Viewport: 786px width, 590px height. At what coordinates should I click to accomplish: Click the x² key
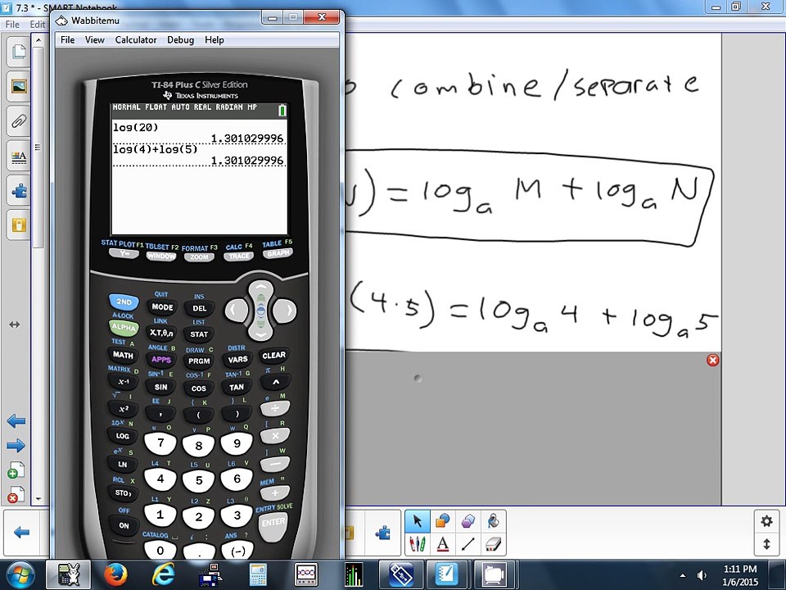click(123, 409)
